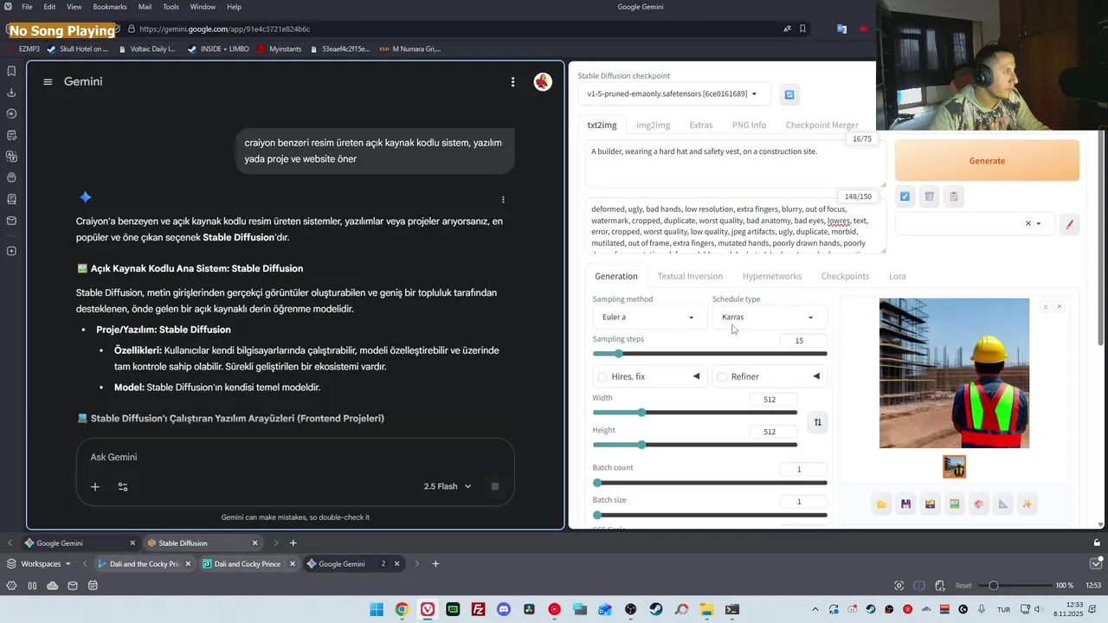Open the styles selection dropdown
Viewport: 1108px width, 623px height.
[973, 223]
